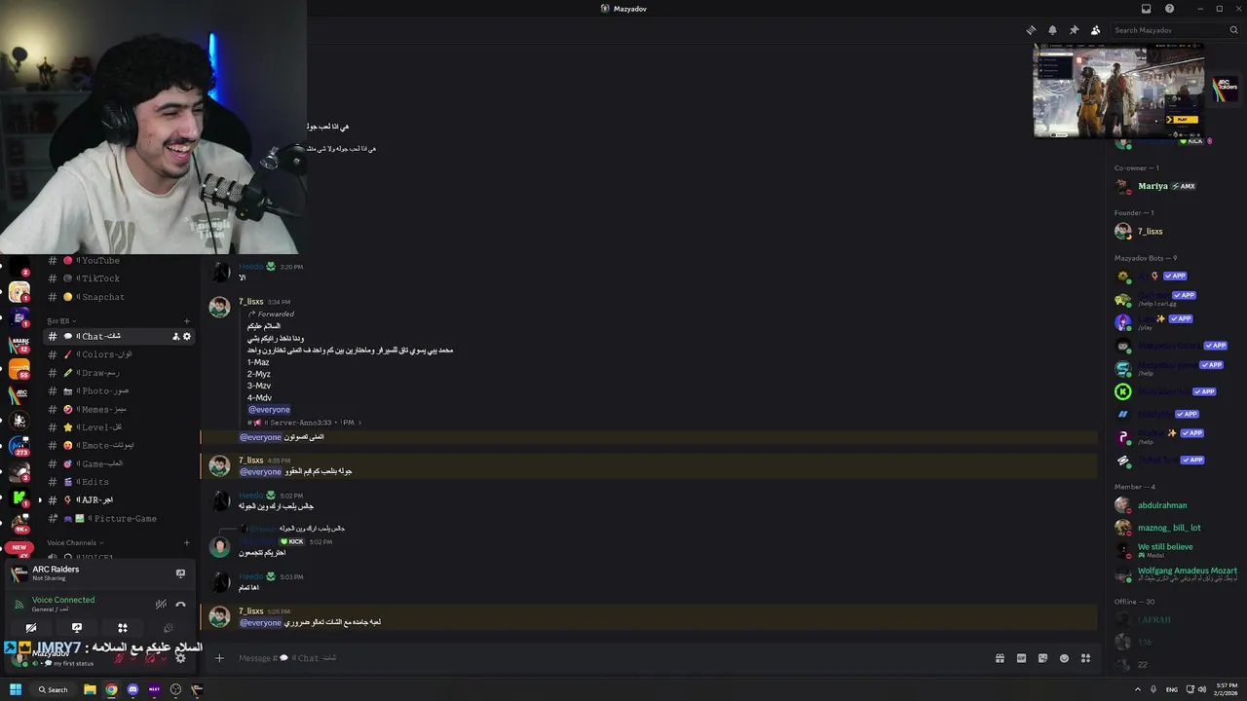1247x701 pixels.
Task: Open the Edits channel
Action: pyautogui.click(x=119, y=482)
